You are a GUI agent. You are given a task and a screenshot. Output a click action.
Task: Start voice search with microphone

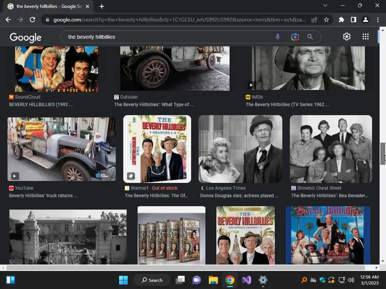click(x=278, y=37)
